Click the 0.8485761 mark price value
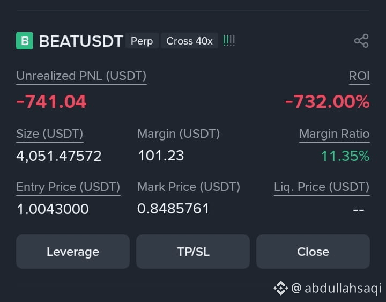386x302 pixels. click(x=173, y=209)
